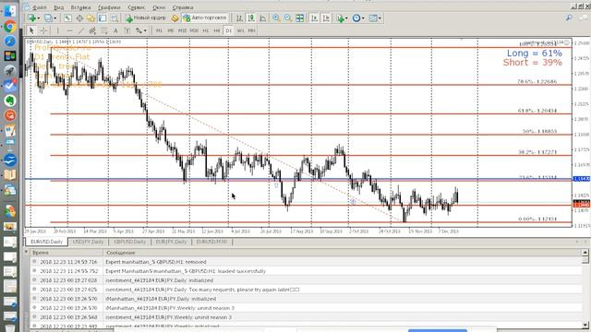Select the cursor arrow tool
Image resolution: width=591 pixels, height=332 pixels.
(x=31, y=30)
